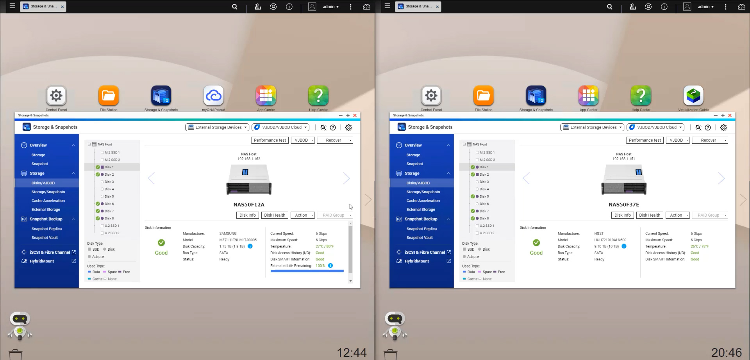Launch the Virtualization Guide desktop icon
750x360 pixels.
click(x=693, y=96)
